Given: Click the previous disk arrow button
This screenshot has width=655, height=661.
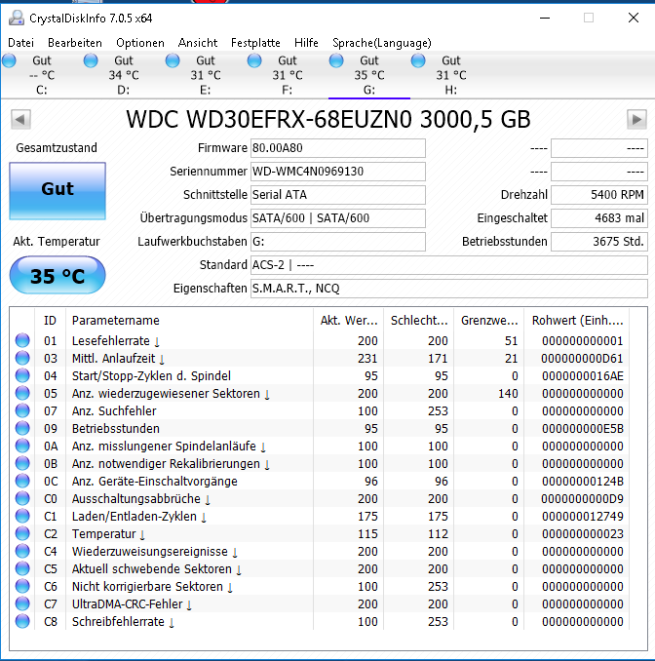Looking at the screenshot, I should pyautogui.click(x=20, y=119).
